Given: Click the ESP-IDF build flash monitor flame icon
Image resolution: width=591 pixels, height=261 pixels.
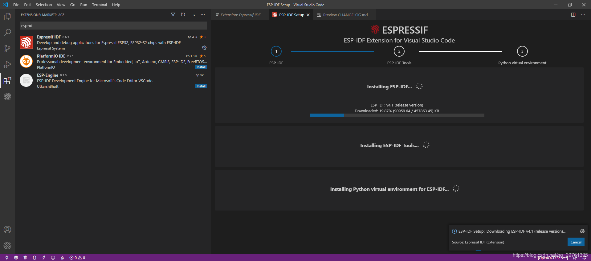Looking at the screenshot, I should pyautogui.click(x=62, y=258).
